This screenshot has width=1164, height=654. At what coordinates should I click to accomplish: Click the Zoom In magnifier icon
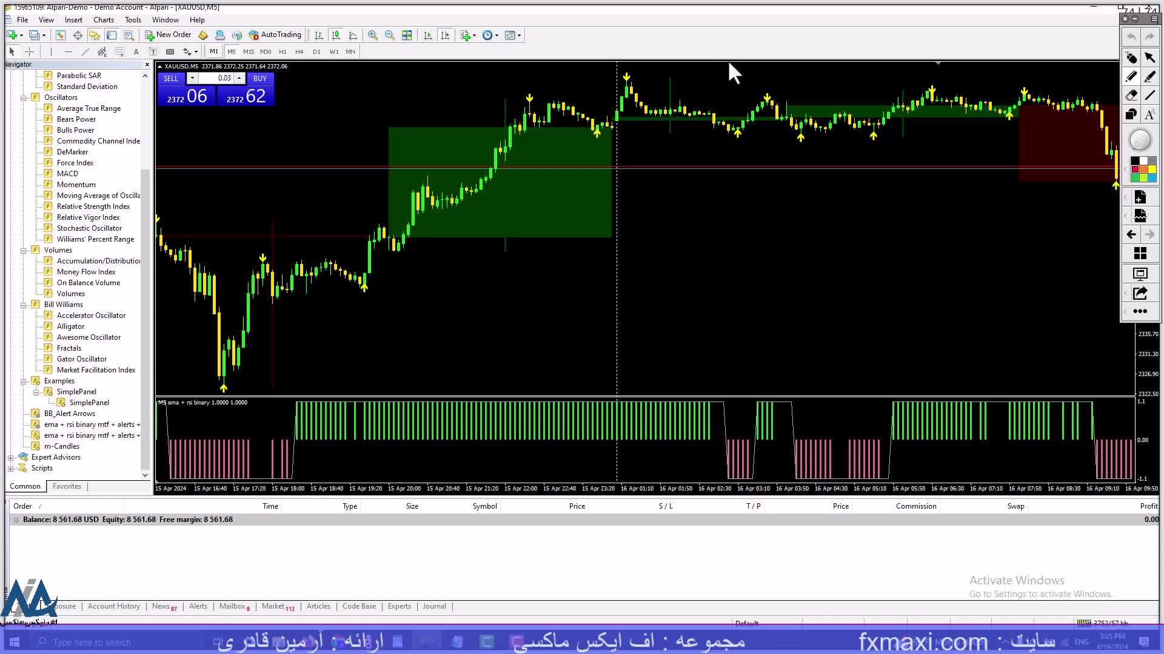[372, 35]
